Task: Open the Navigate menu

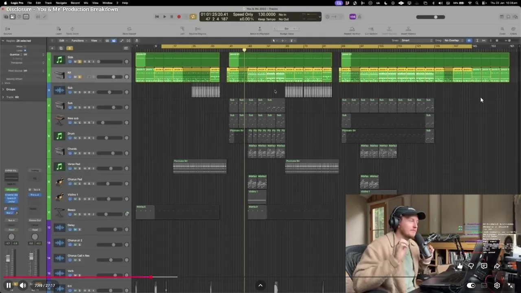Action: 61,3
